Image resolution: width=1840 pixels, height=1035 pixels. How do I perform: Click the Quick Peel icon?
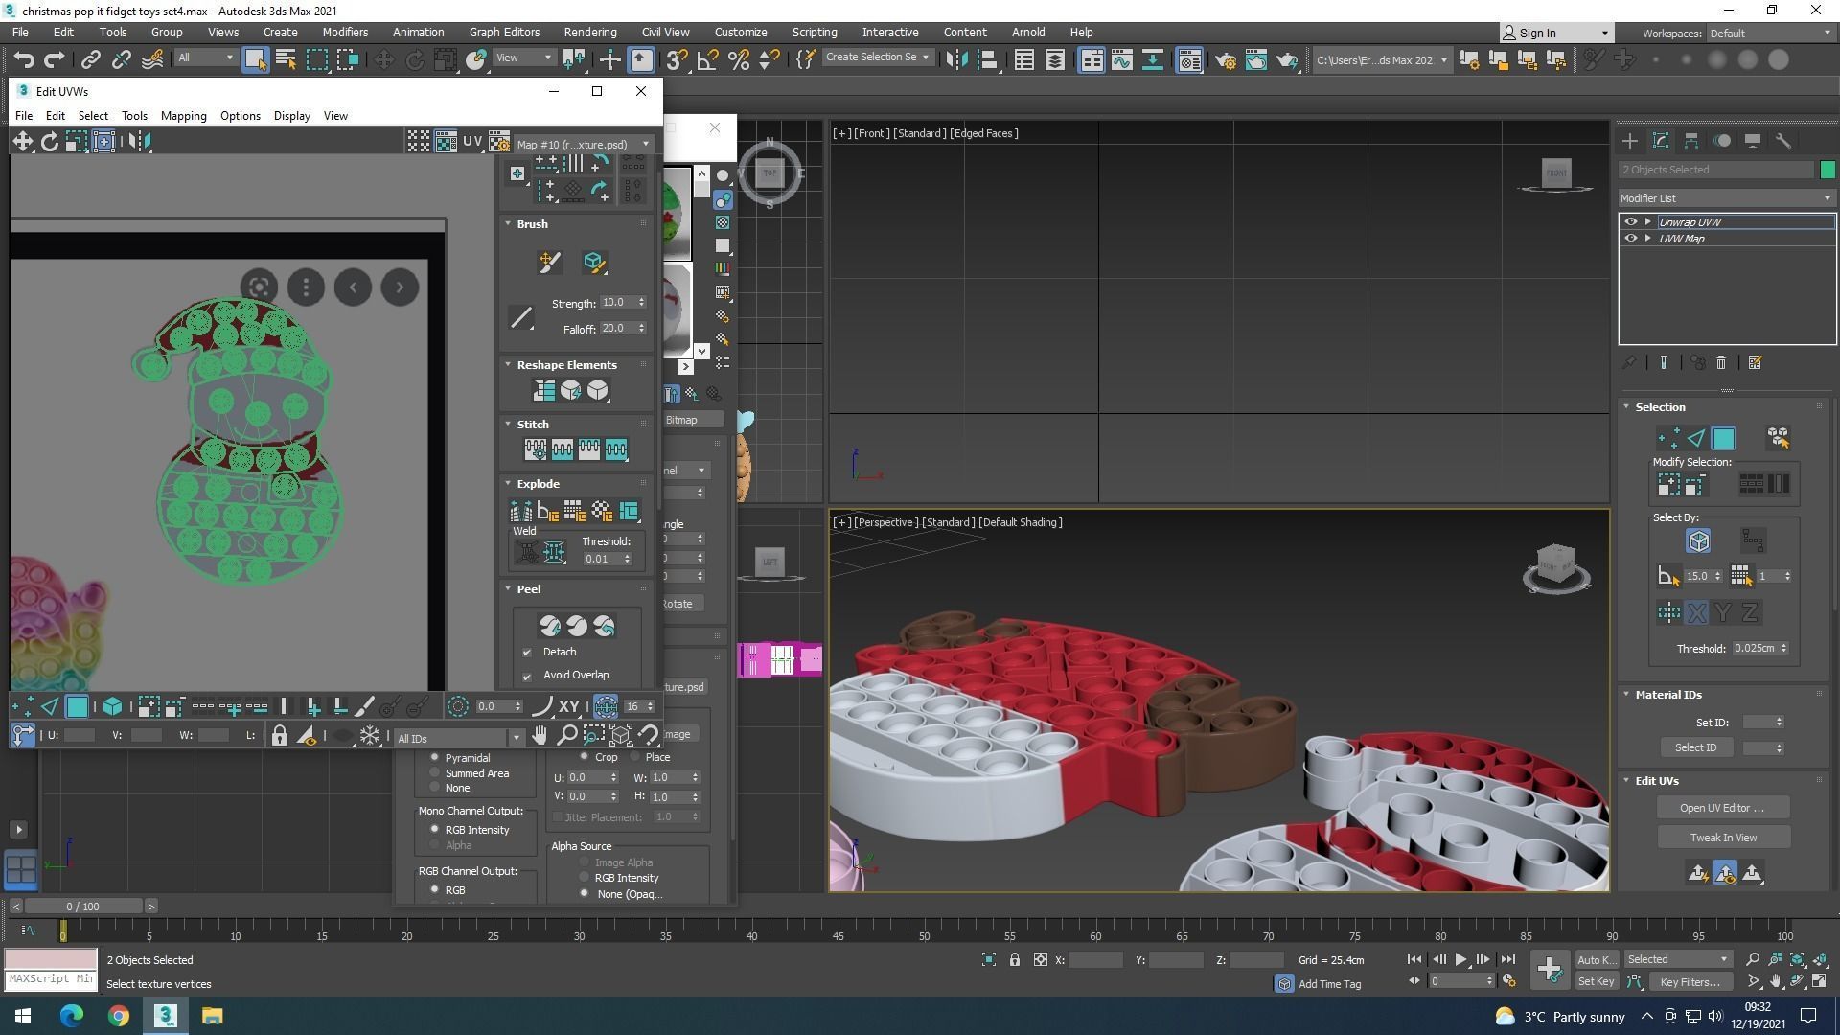tap(549, 626)
